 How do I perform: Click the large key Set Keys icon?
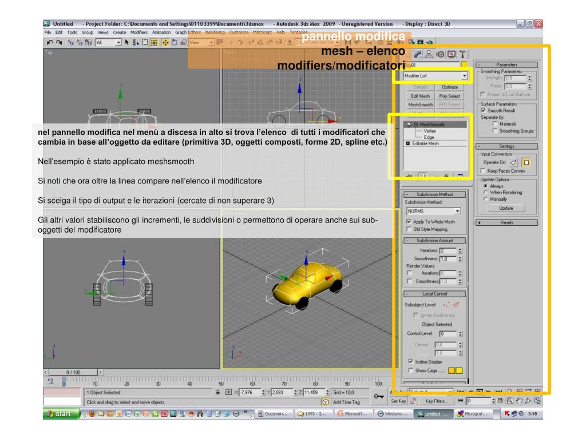(379, 397)
